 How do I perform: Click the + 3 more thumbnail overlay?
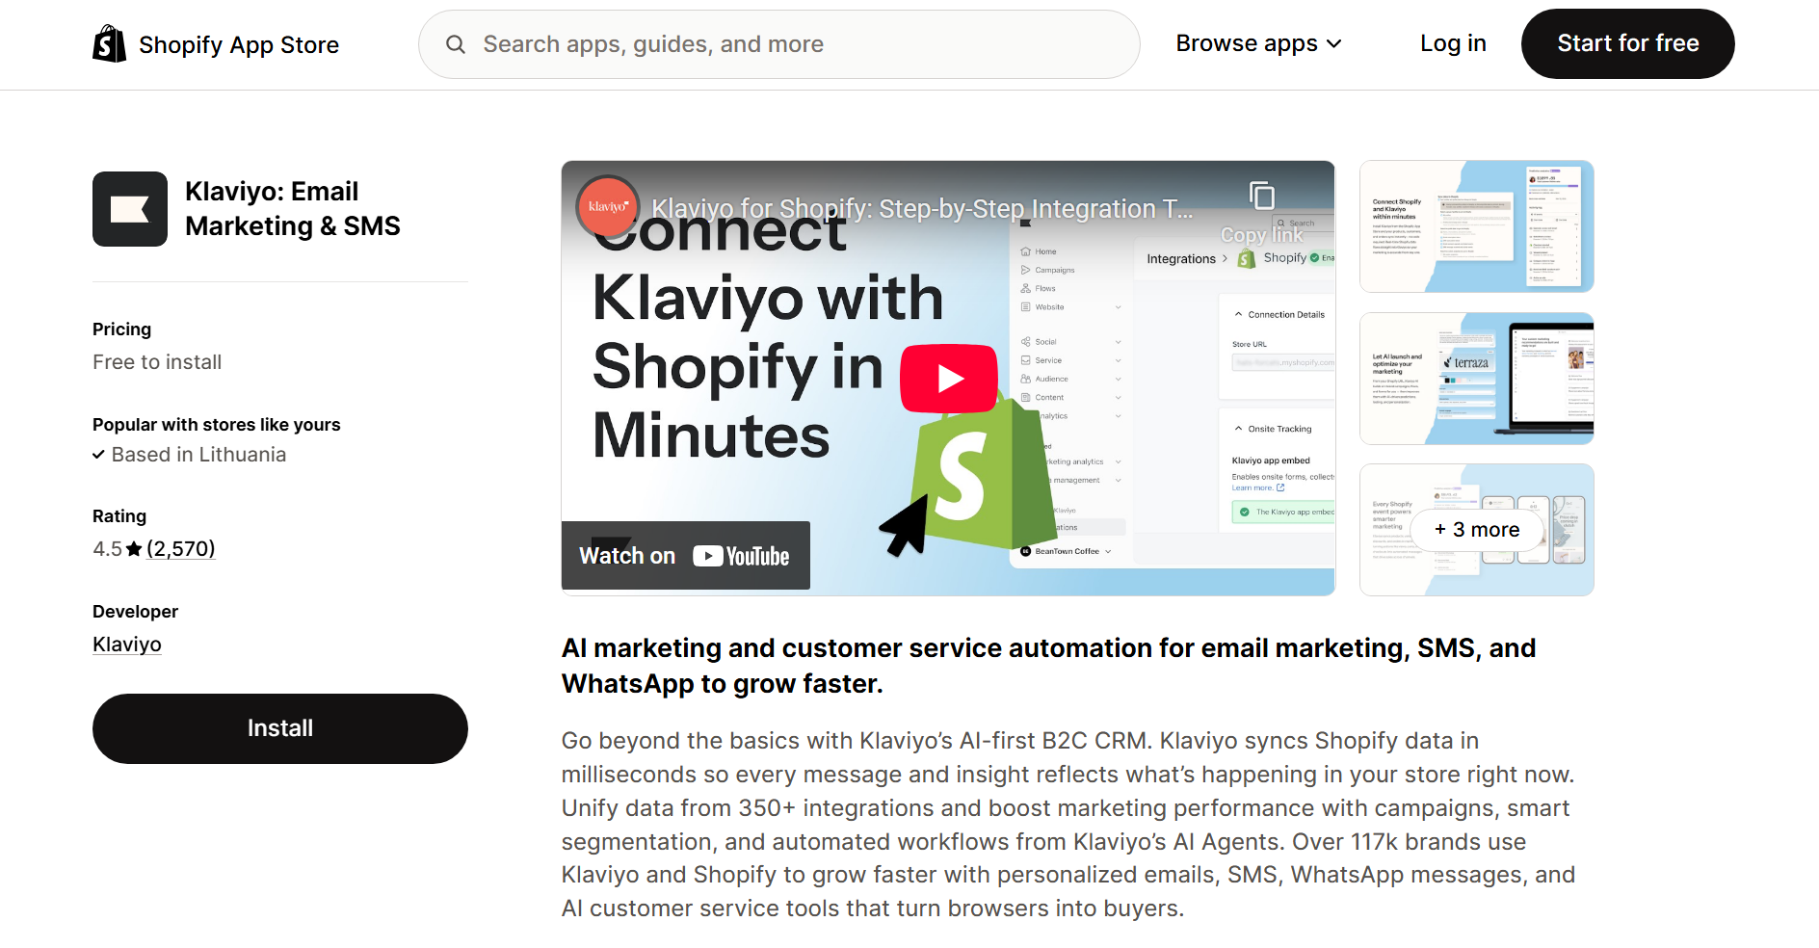[1475, 529]
